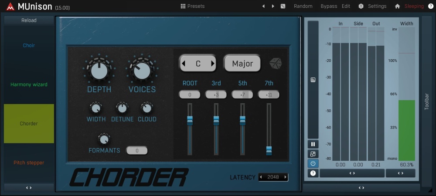Open help via top-right question icon
Viewport: 436px width, 196px height.
pyautogui.click(x=431, y=6)
